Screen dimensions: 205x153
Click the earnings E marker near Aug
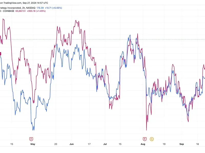pyautogui.click(x=145, y=139)
